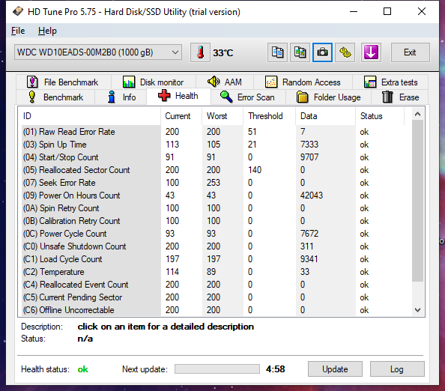Open the Erase tab
The width and height of the screenshot is (445, 391).
point(400,97)
